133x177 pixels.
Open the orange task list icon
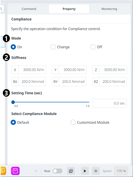click(3, 171)
